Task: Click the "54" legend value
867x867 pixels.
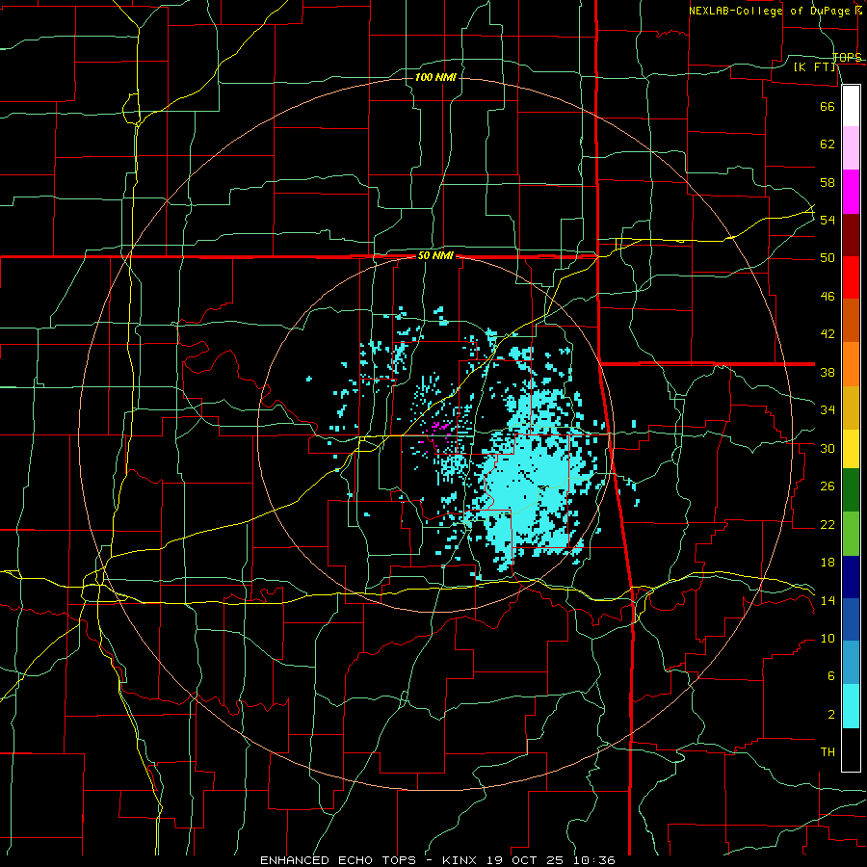Action: [x=828, y=220]
